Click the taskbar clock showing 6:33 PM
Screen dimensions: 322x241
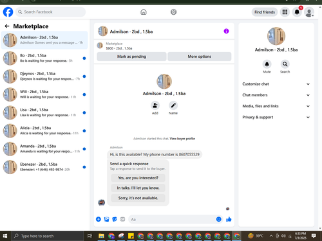pyautogui.click(x=300, y=236)
